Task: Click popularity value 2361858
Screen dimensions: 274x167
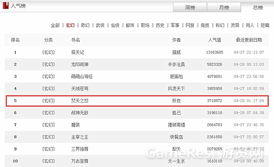Action: click(x=215, y=137)
